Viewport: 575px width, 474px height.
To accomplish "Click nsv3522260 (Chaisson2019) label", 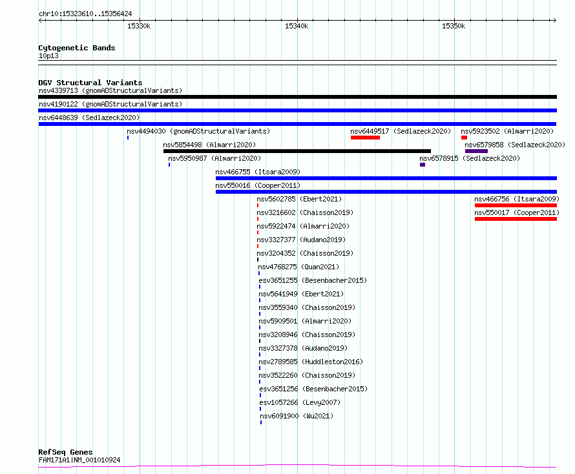I will 307,375.
